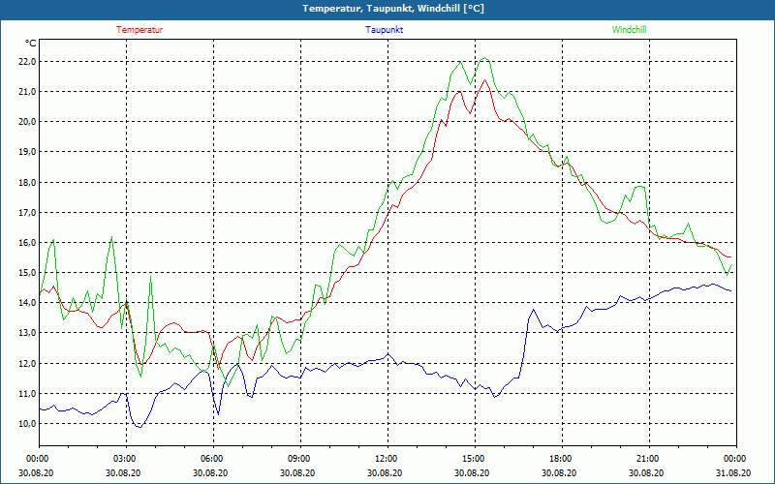This screenshot has width=775, height=484.
Task: Click the 12:00 time axis label
Action: click(x=386, y=459)
